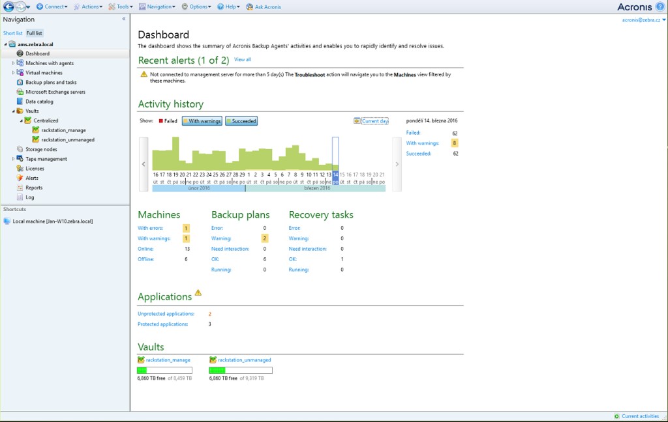Open the Help question mark at top right
Viewport: 668px width, 422px height.
(660, 7)
